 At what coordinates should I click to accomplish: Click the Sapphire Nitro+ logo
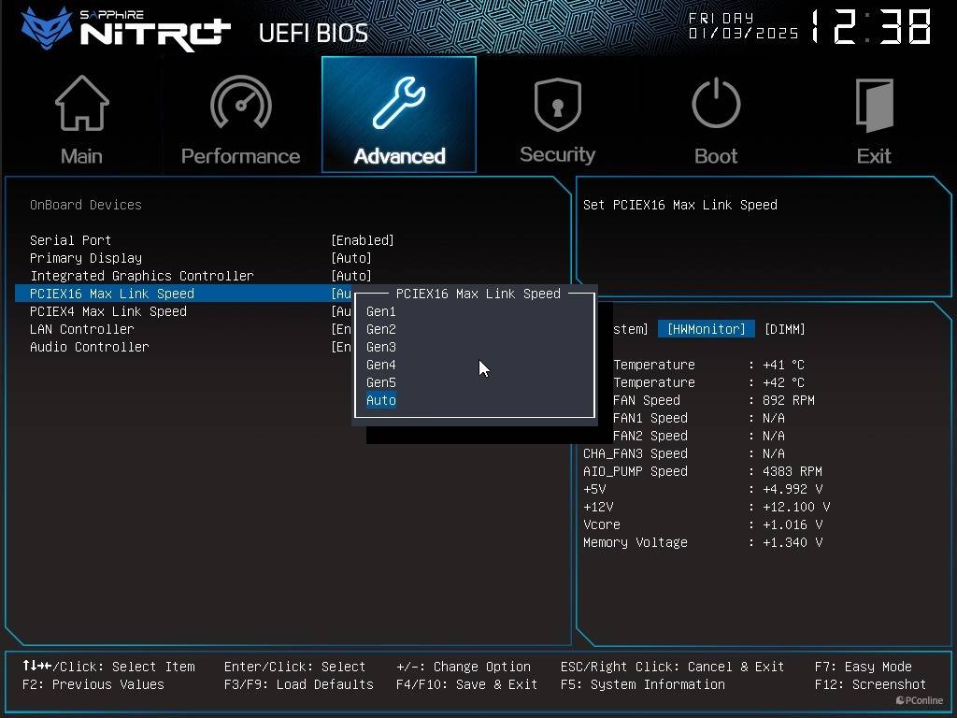pos(126,29)
